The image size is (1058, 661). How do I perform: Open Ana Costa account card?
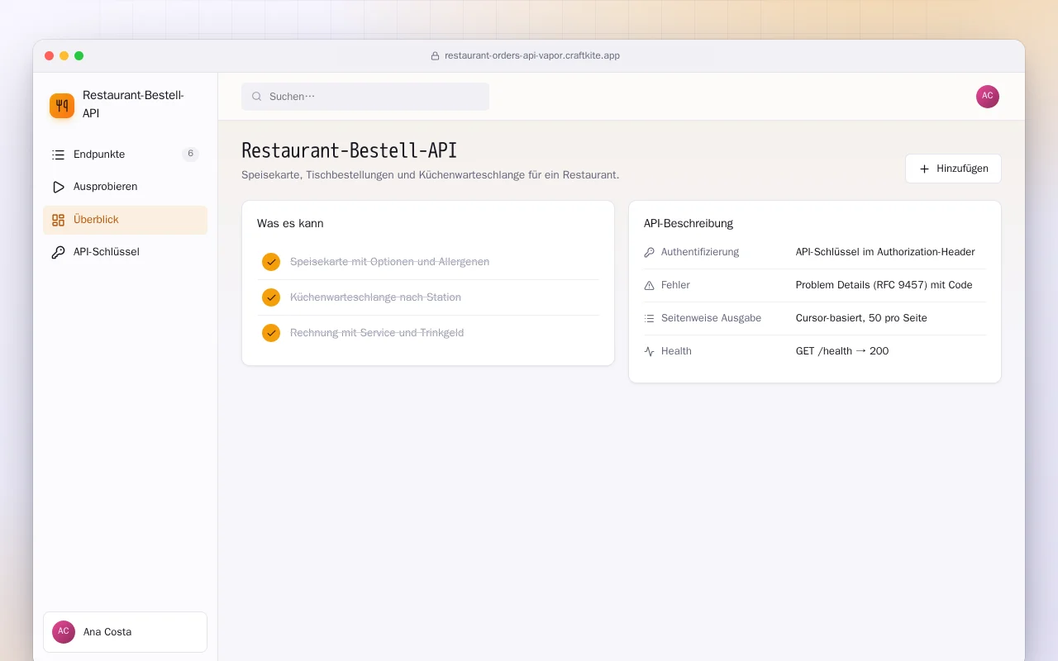click(125, 632)
